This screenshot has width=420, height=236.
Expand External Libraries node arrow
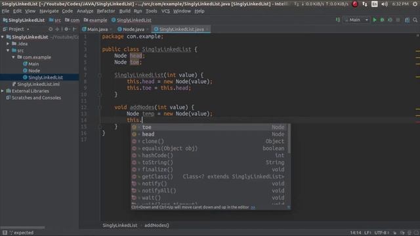pyautogui.click(x=3, y=90)
